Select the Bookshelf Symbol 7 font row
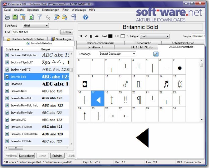This screenshot has width=209, height=168. pyautogui.click(x=37, y=62)
